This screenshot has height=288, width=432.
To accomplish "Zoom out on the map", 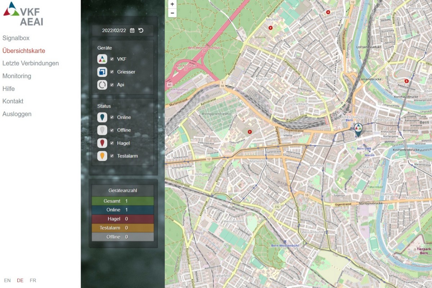I will pyautogui.click(x=172, y=13).
